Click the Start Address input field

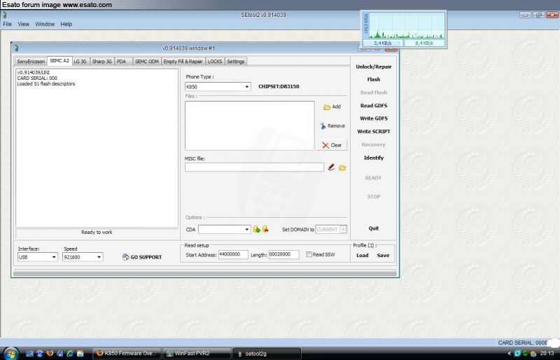233,254
